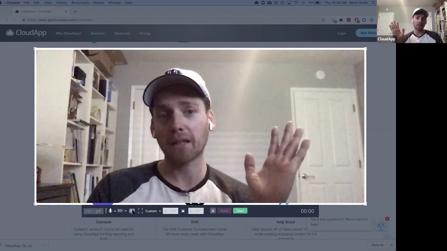Open the Edit menu
The height and width of the screenshot is (251, 447).
click(37, 3)
